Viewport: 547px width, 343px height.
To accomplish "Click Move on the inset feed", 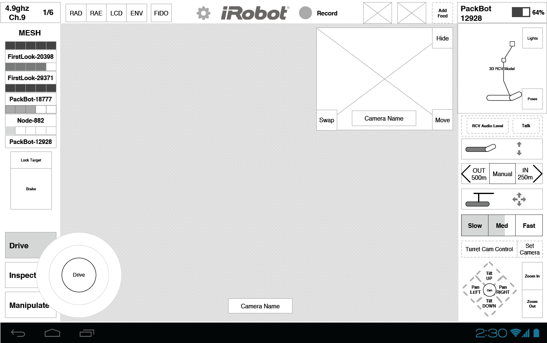I will point(443,120).
